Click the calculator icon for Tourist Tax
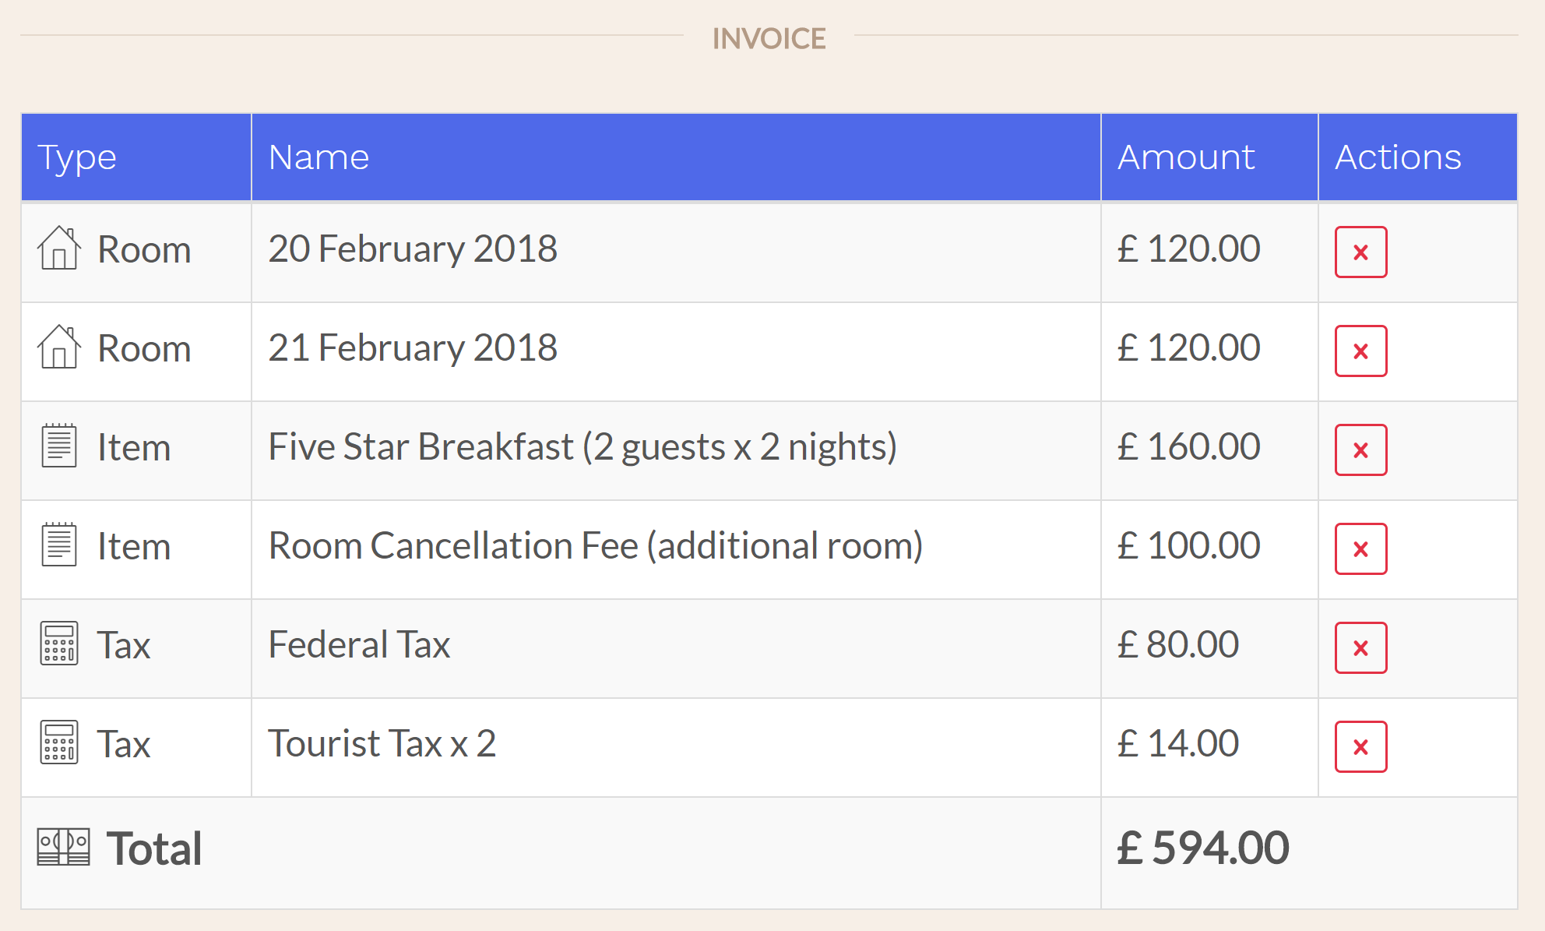The height and width of the screenshot is (931, 1545). (59, 742)
